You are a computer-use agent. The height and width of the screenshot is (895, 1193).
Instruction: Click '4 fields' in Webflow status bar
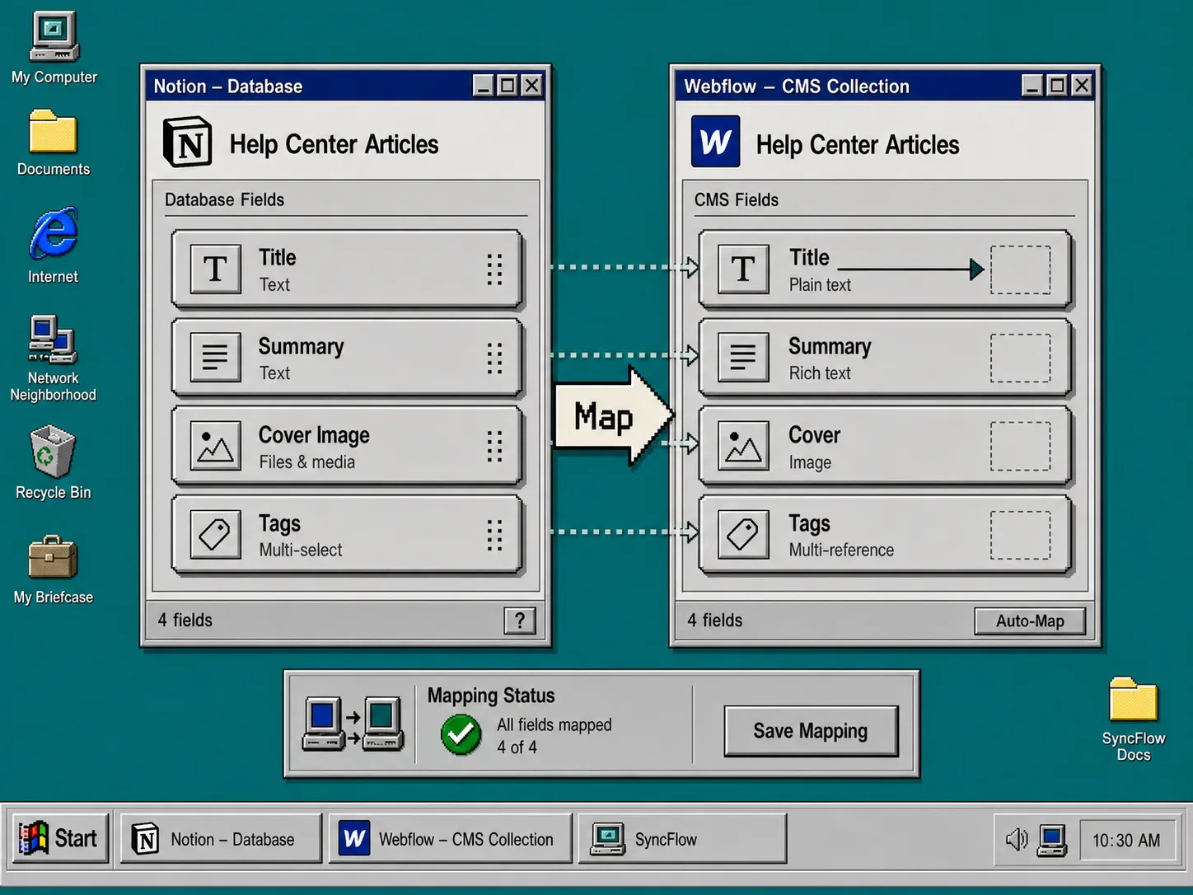pyautogui.click(x=715, y=620)
